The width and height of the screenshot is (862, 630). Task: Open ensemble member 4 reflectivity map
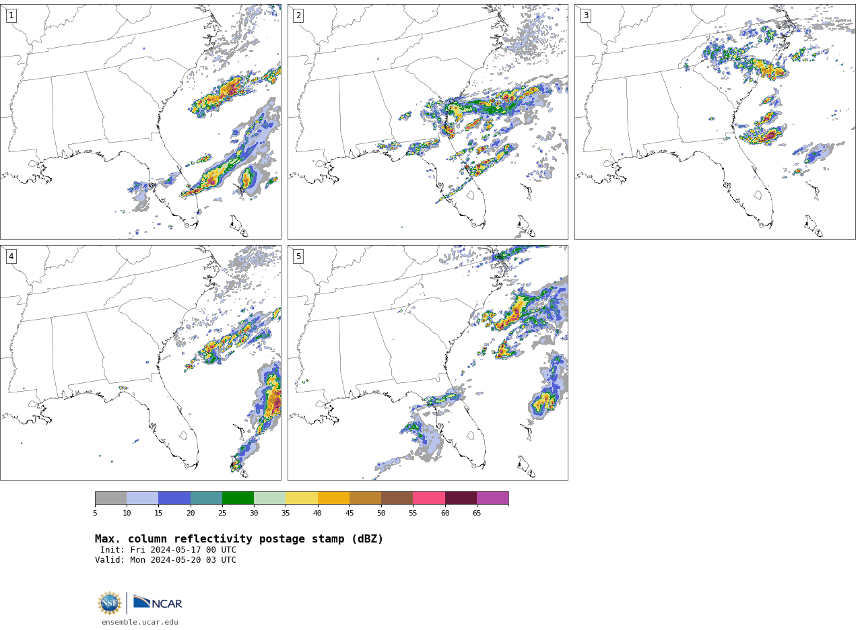coord(140,363)
